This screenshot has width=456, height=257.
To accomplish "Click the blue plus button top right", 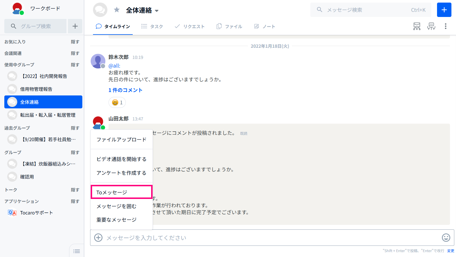I will tap(444, 10).
